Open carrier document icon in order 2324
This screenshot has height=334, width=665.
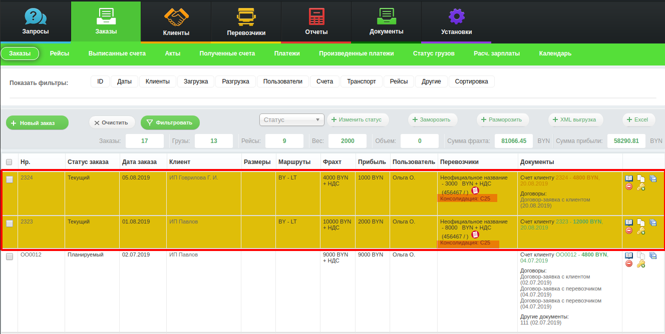475,190
